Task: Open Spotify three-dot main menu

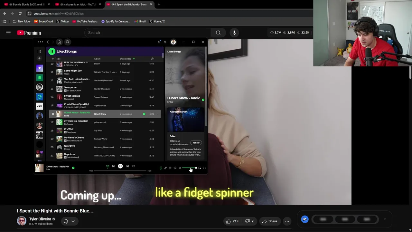Action: (x=41, y=42)
